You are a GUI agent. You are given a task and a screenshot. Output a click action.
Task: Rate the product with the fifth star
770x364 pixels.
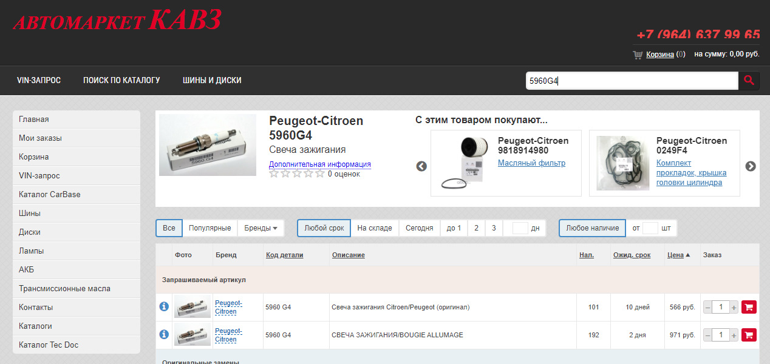point(320,174)
